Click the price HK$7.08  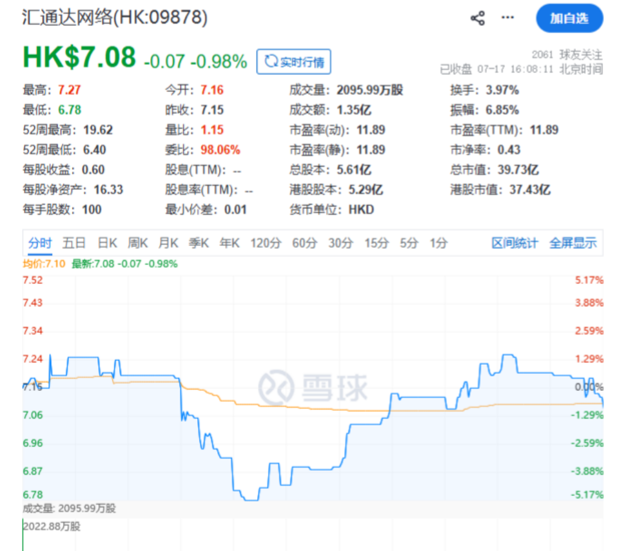click(x=79, y=57)
